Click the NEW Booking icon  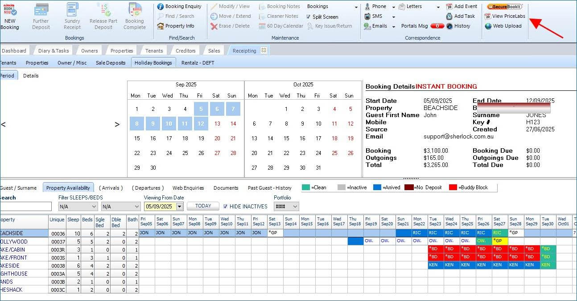pos(9,11)
